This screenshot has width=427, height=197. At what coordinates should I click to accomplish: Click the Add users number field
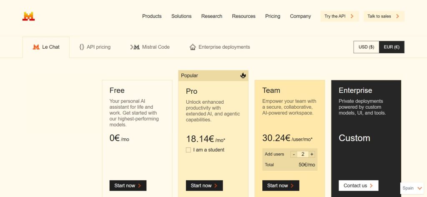tap(303, 154)
